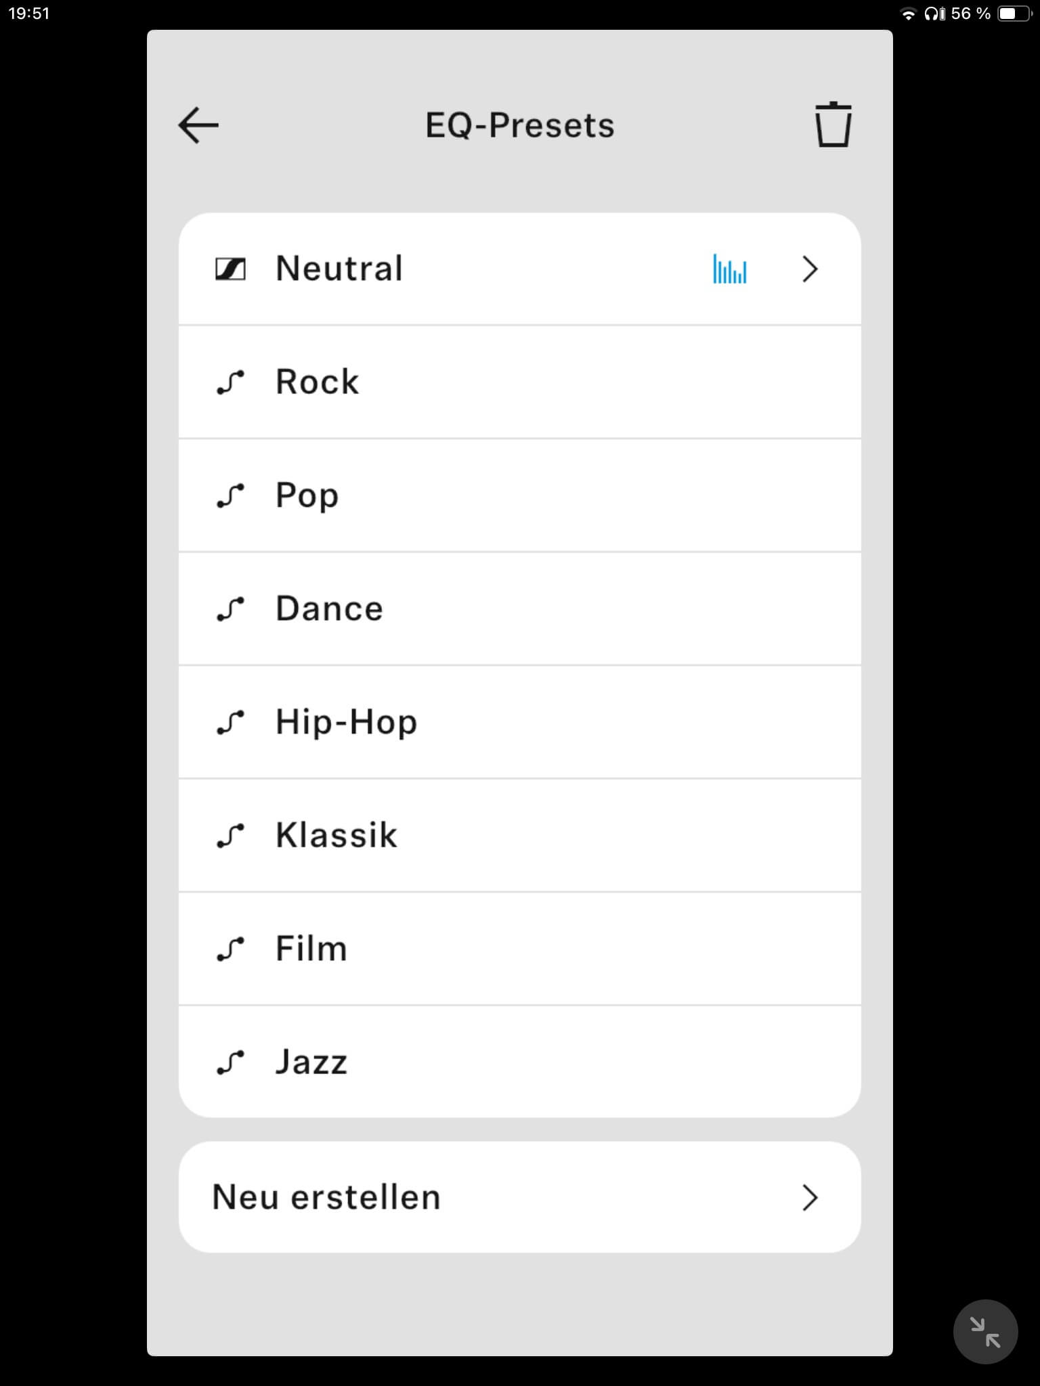Activate the Hip-Hop EQ preset
The width and height of the screenshot is (1040, 1386).
click(346, 722)
